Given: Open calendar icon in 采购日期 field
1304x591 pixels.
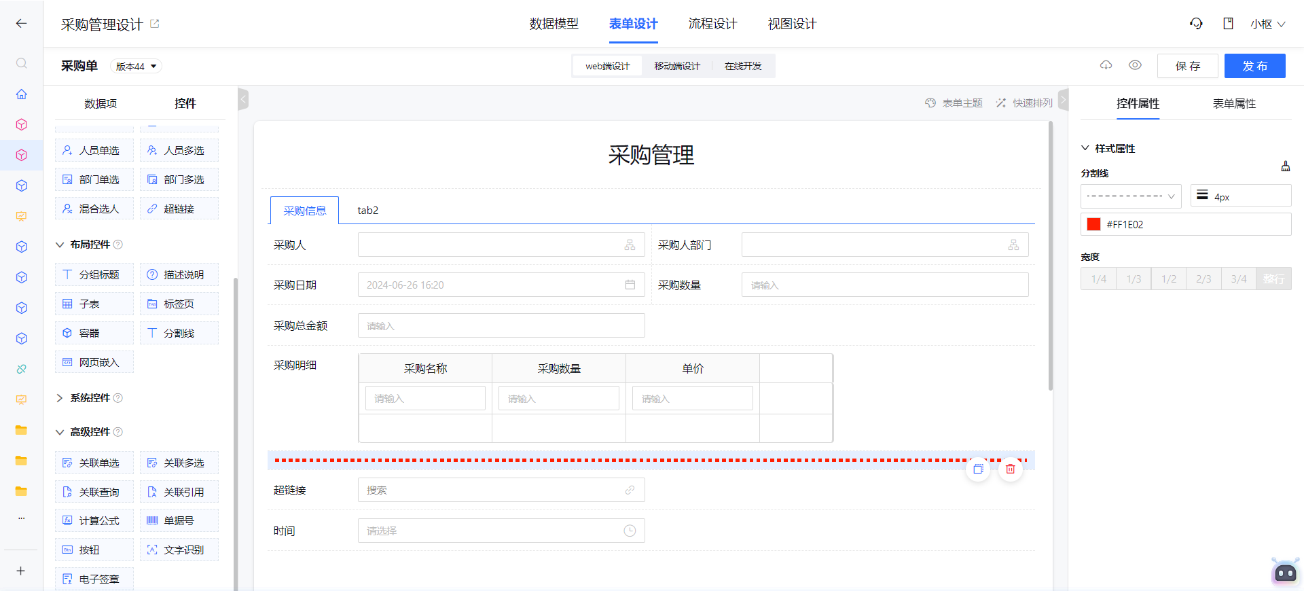Looking at the screenshot, I should 630,285.
